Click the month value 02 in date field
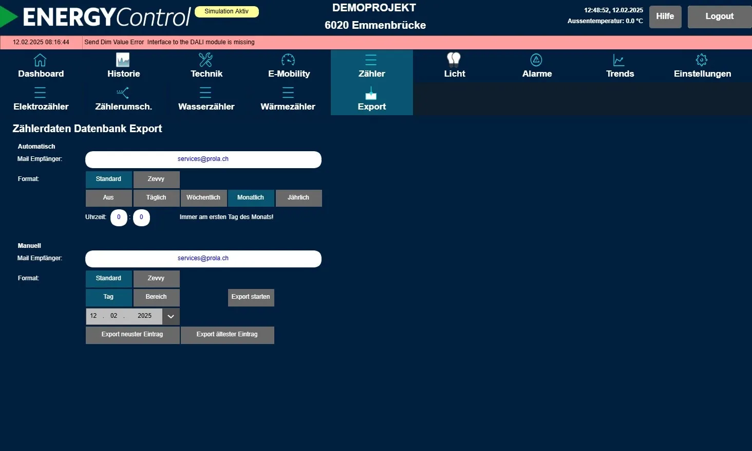Screen dimensions: 752x451 [114, 316]
